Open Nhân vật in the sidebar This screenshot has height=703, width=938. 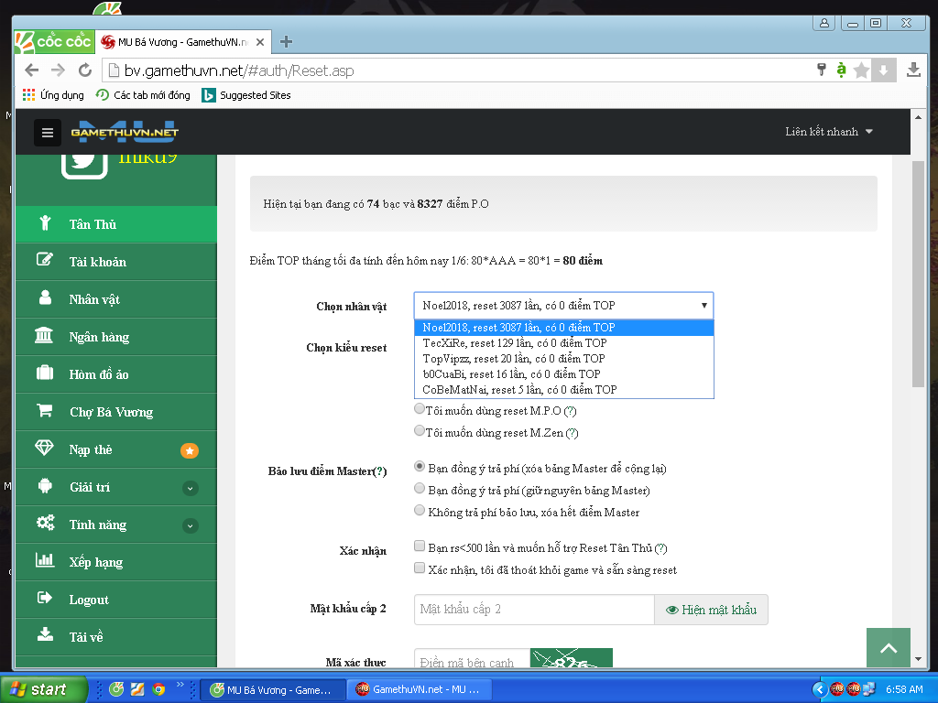pyautogui.click(x=116, y=299)
